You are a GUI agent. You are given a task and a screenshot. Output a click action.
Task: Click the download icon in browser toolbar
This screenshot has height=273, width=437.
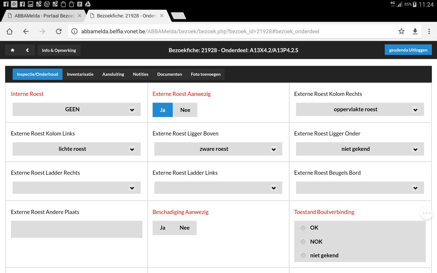point(415,31)
